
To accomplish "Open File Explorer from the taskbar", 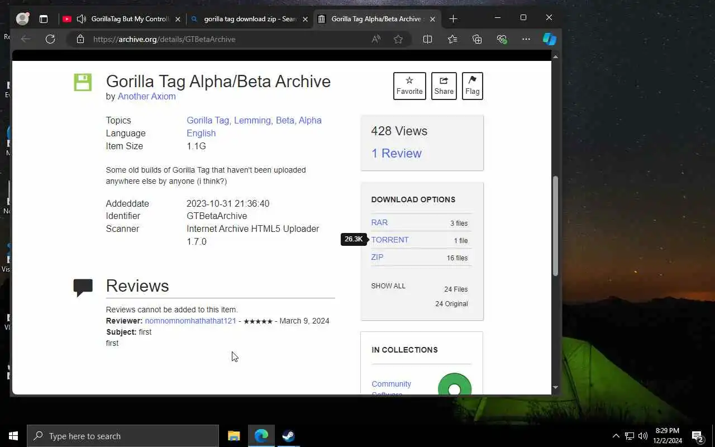I will [x=234, y=436].
